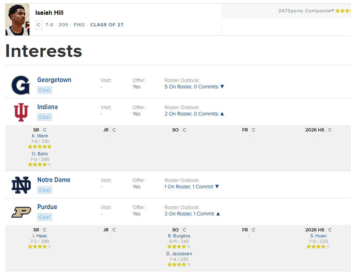This screenshot has width=351, height=272.
Task: Open the Purdue team link
Action: [x=47, y=207]
